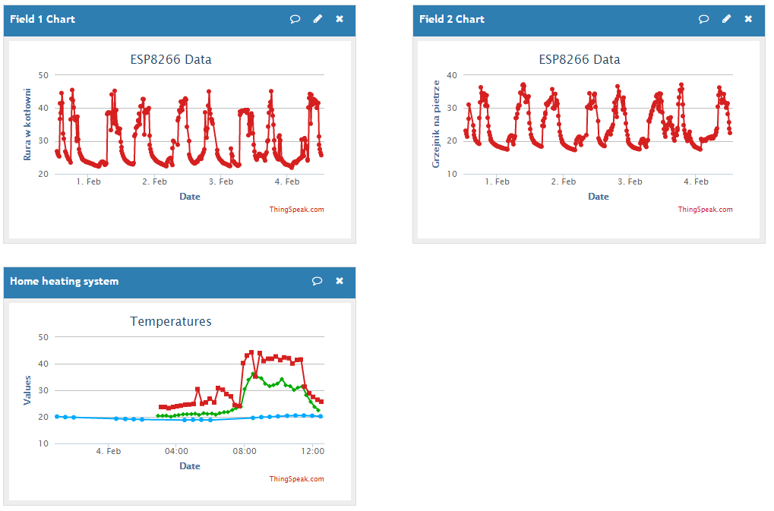Image resolution: width=774 pixels, height=511 pixels.
Task: Close the Field 1 Chart panel
Action: [x=340, y=19]
